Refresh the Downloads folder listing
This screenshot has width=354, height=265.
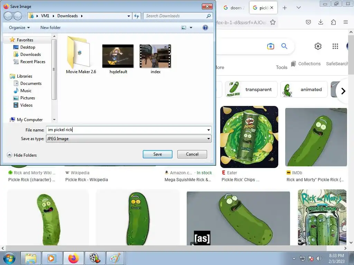137,16
